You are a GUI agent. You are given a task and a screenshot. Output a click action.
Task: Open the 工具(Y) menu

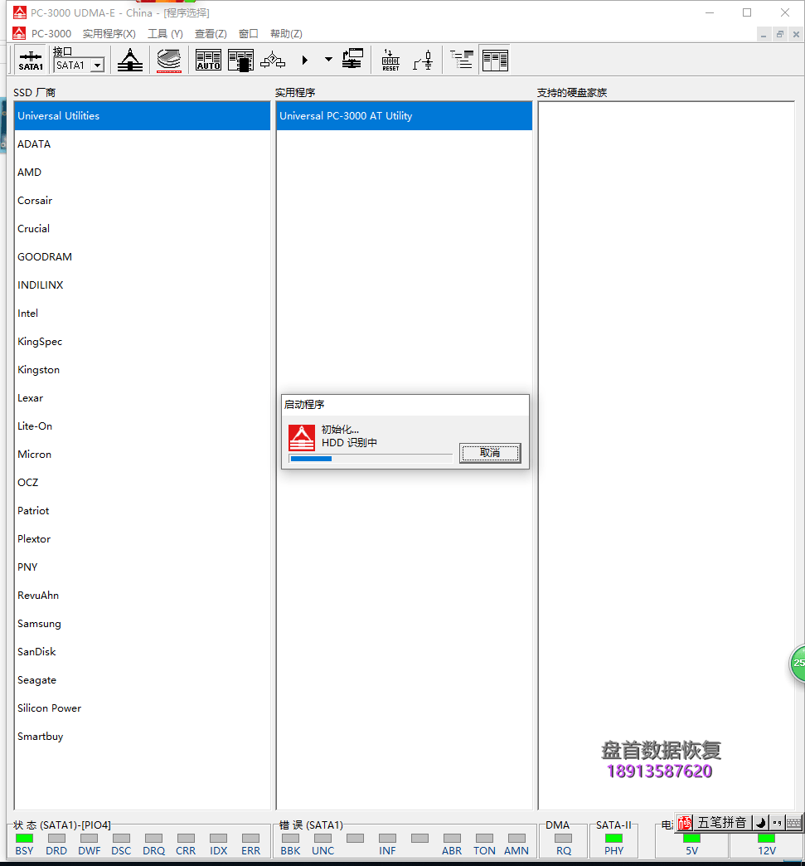point(165,34)
